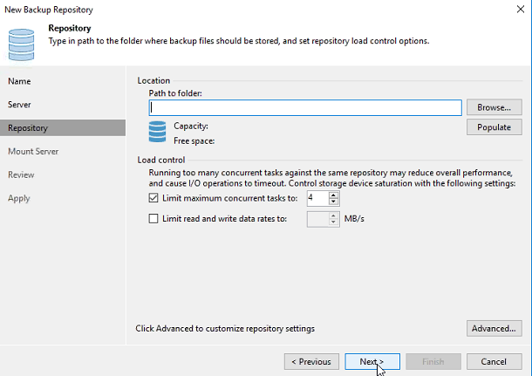
Task: Cancel the New Backup Repository wizard
Action: pos(494,361)
